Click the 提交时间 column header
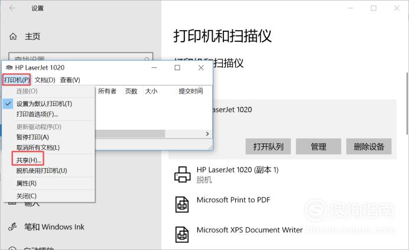 tap(191, 91)
